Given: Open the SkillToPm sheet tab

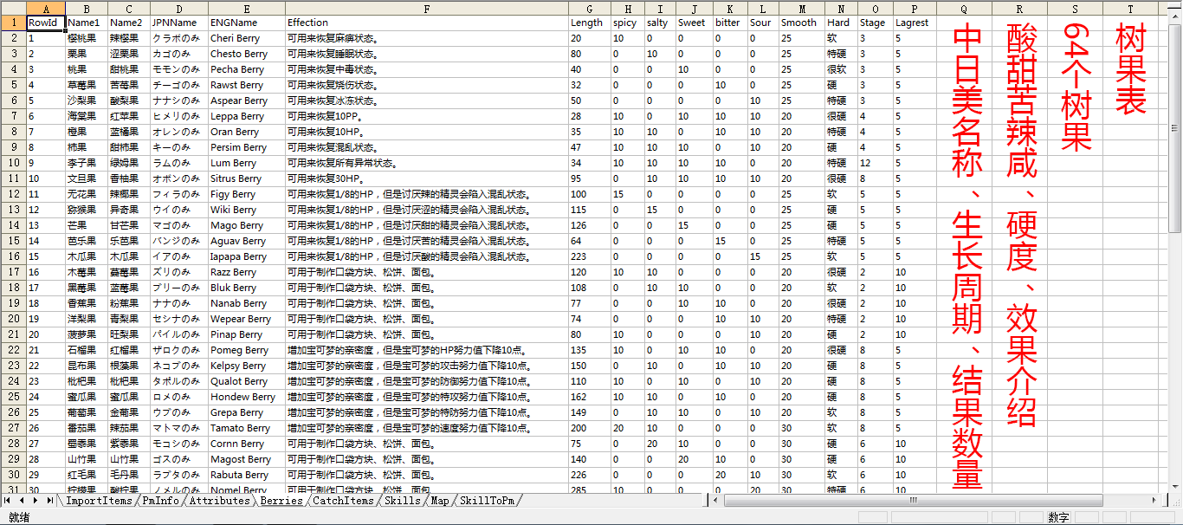Looking at the screenshot, I should (488, 501).
